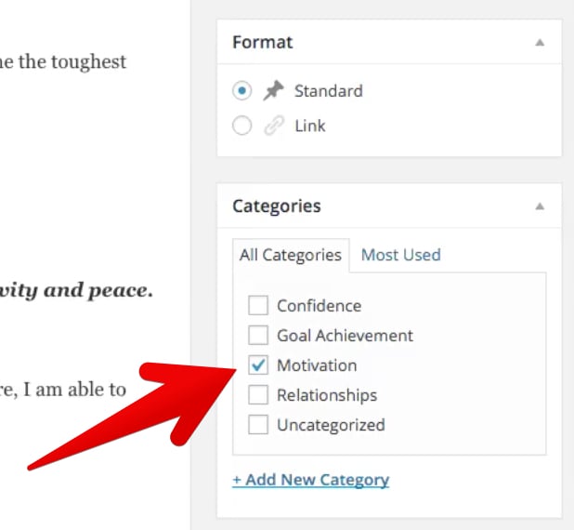Click the Motivation category label
Image resolution: width=574 pixels, height=530 pixels.
click(x=317, y=365)
